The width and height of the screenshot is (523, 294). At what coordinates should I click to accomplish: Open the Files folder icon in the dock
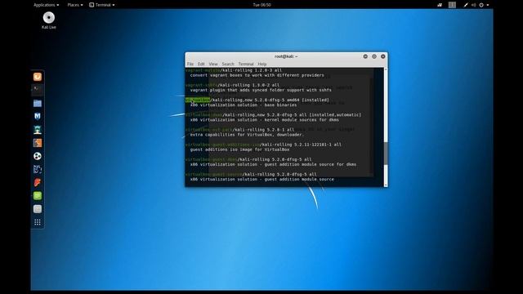pyautogui.click(x=38, y=104)
